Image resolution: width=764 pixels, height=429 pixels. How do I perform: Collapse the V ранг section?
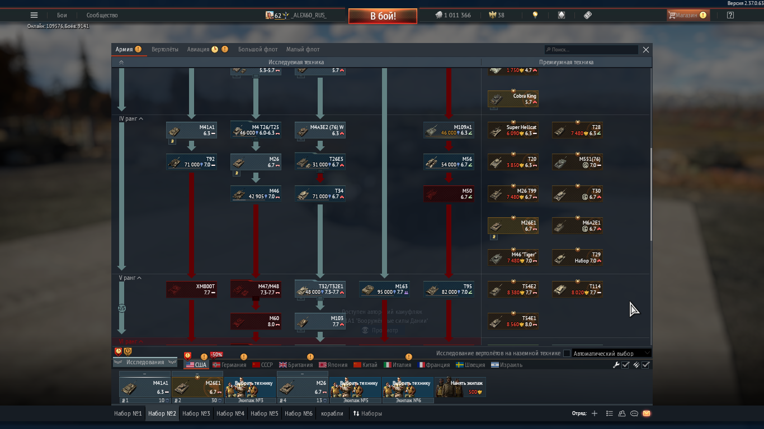[130, 278]
